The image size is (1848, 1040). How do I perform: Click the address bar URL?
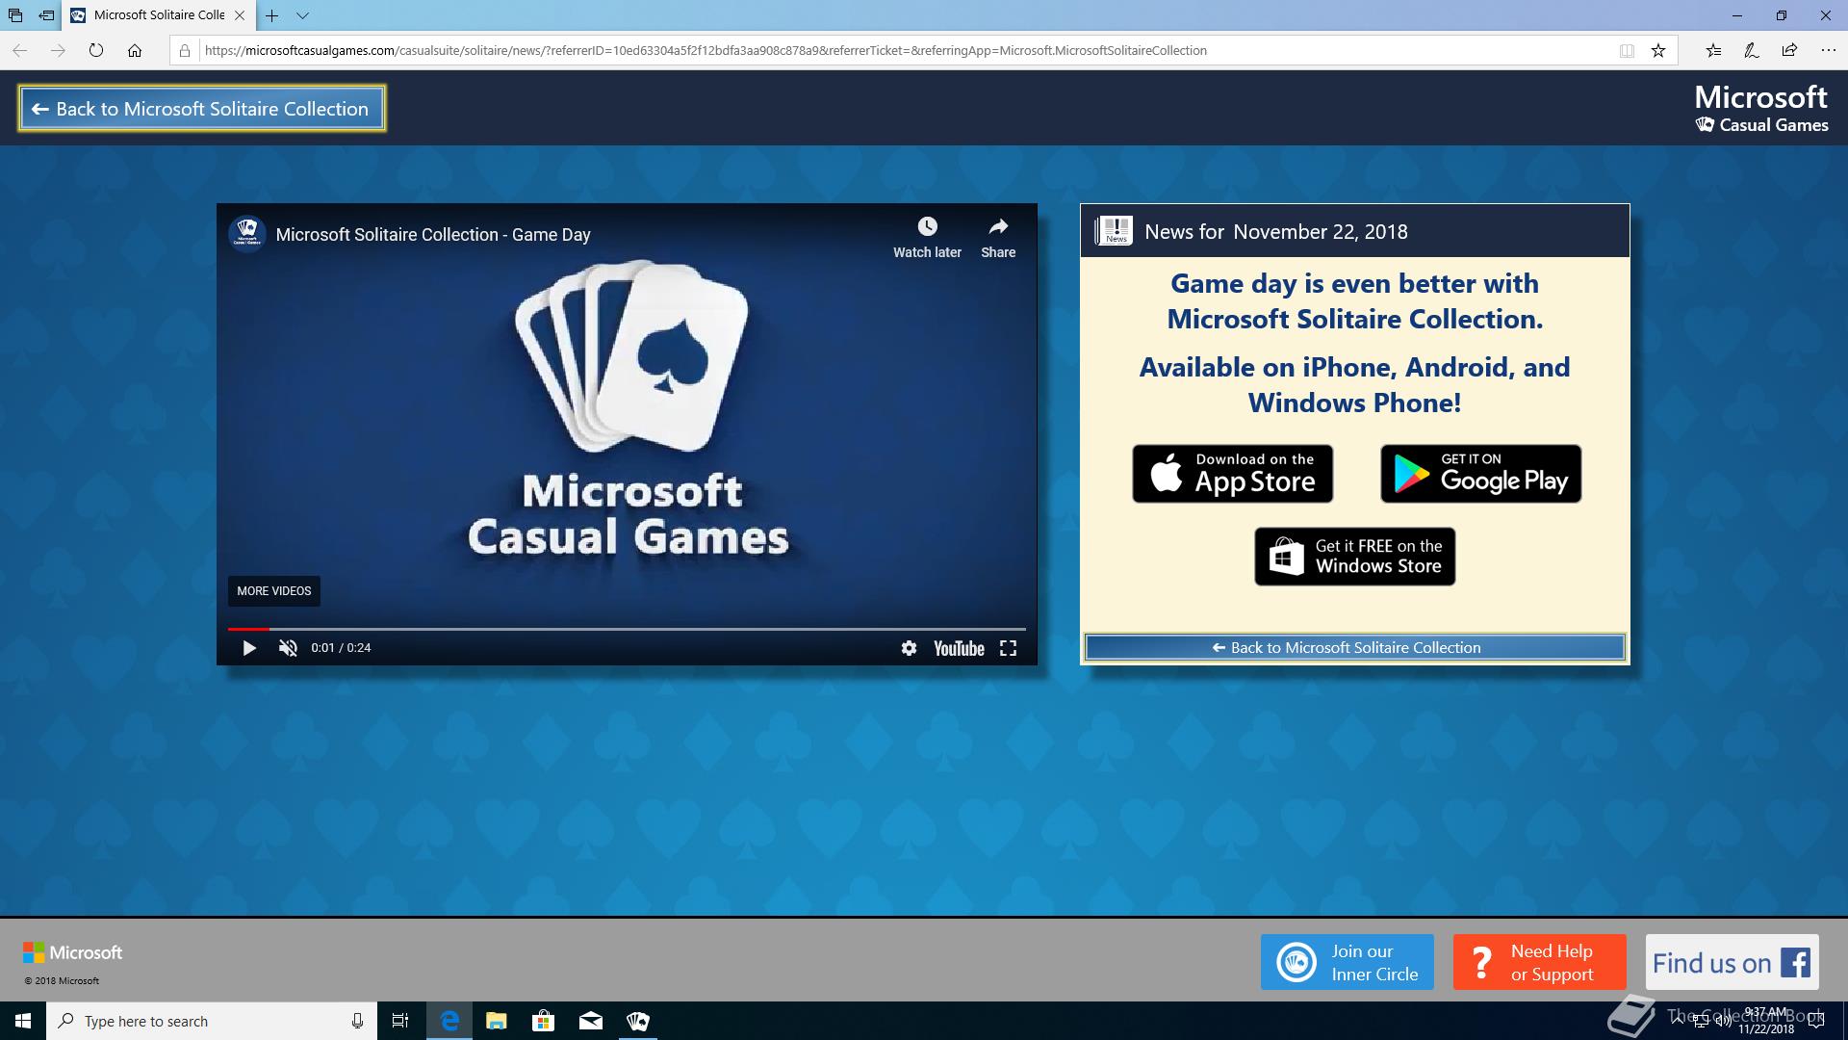706,50
